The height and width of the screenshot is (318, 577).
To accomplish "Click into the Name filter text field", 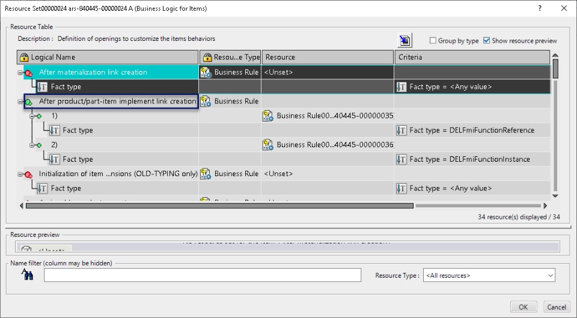I will (203, 275).
